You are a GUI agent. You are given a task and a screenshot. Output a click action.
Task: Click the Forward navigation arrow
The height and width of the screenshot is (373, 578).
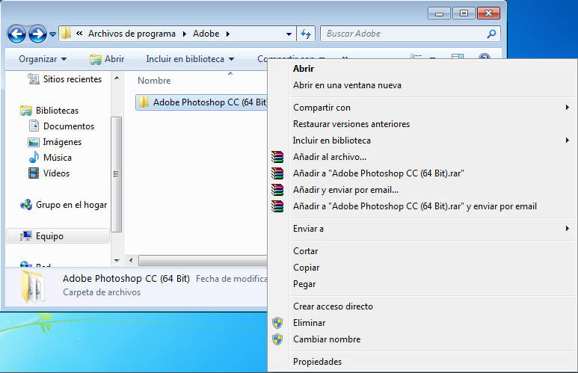pyautogui.click(x=37, y=34)
